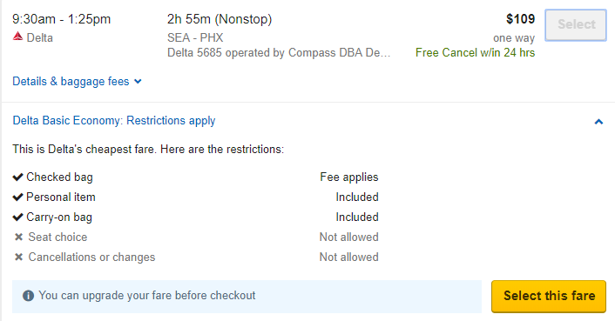
Task: Click the $109 price
Action: [520, 19]
